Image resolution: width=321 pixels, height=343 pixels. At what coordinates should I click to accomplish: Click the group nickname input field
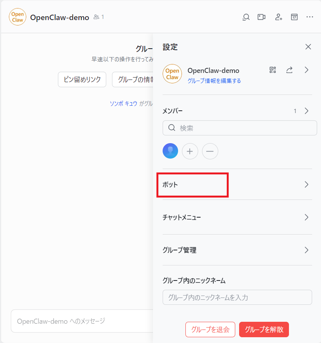(x=237, y=297)
